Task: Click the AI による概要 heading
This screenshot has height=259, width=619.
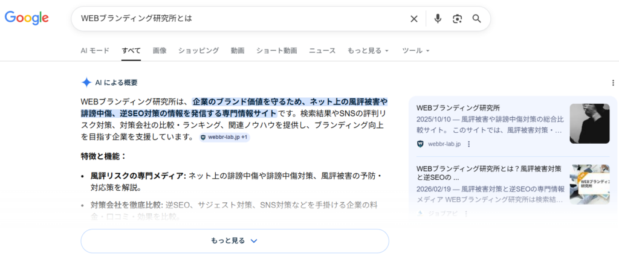Action: (116, 83)
